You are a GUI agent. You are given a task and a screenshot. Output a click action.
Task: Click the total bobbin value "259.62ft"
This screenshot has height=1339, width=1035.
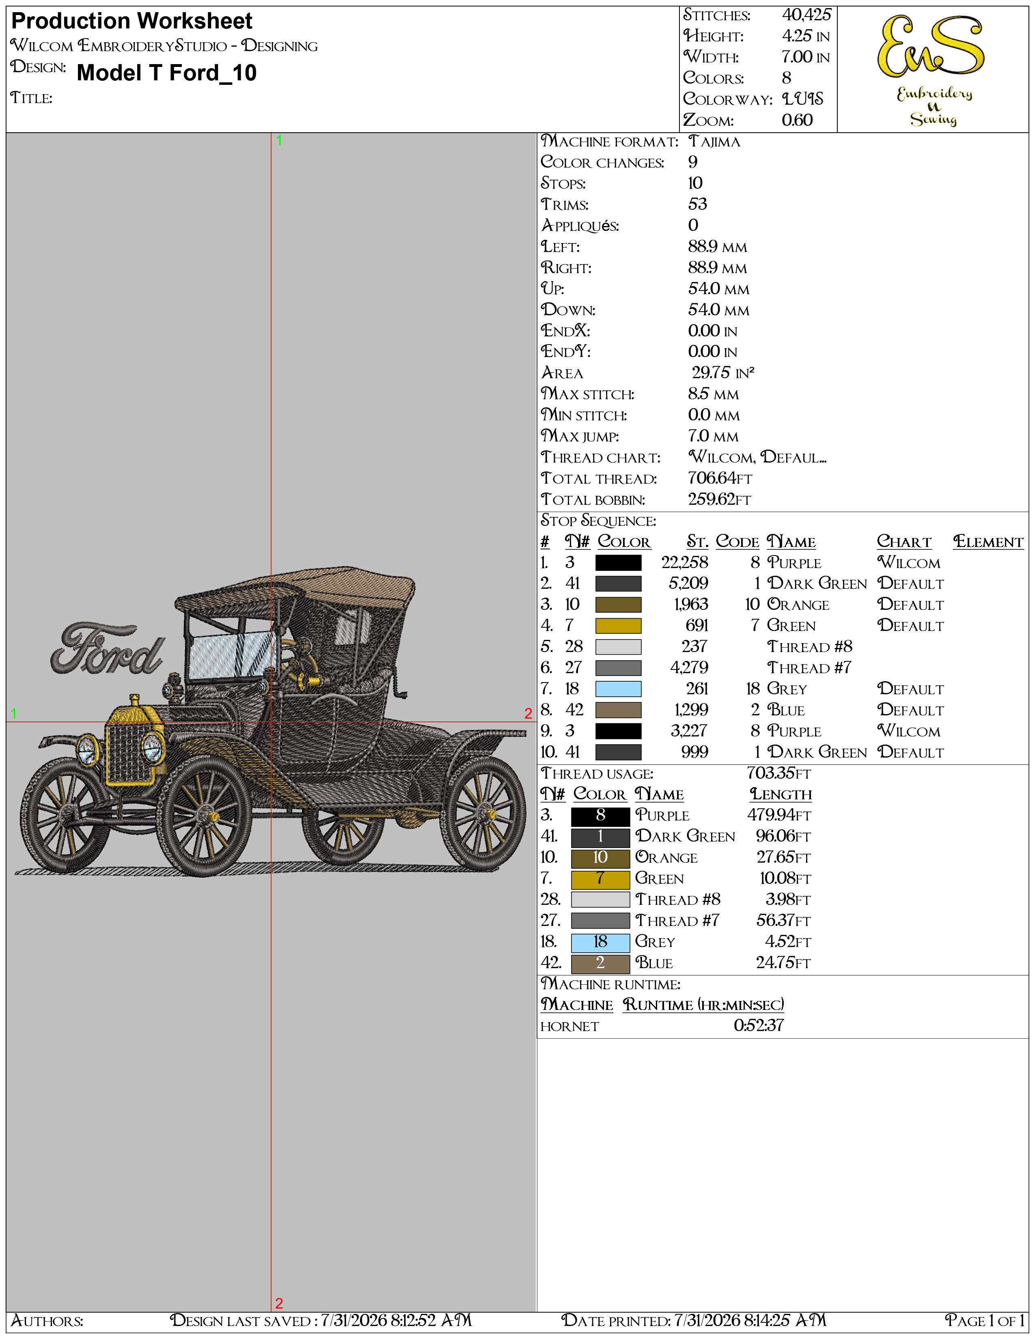pos(719,499)
